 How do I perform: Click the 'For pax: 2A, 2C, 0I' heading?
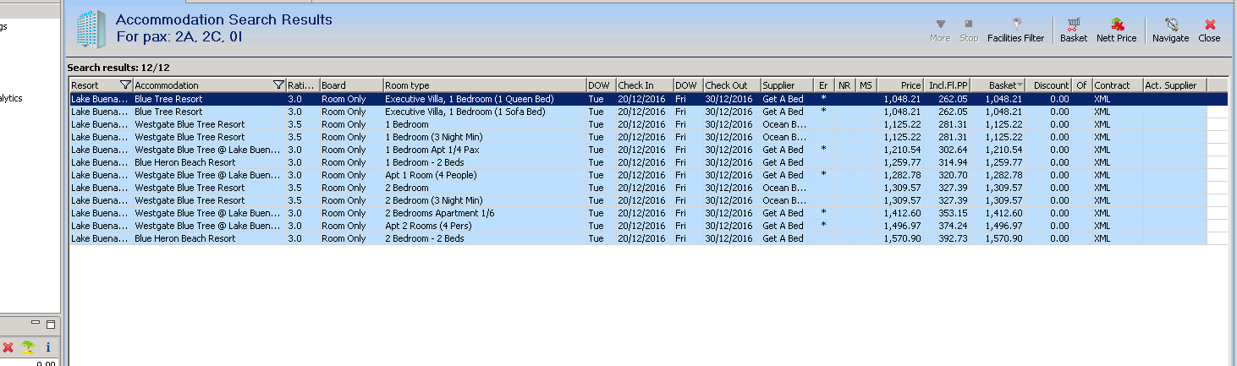(x=179, y=37)
